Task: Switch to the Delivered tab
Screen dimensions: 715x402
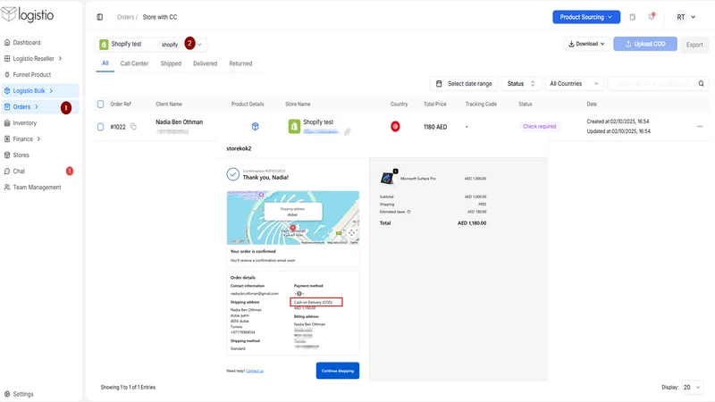Action: [205, 63]
